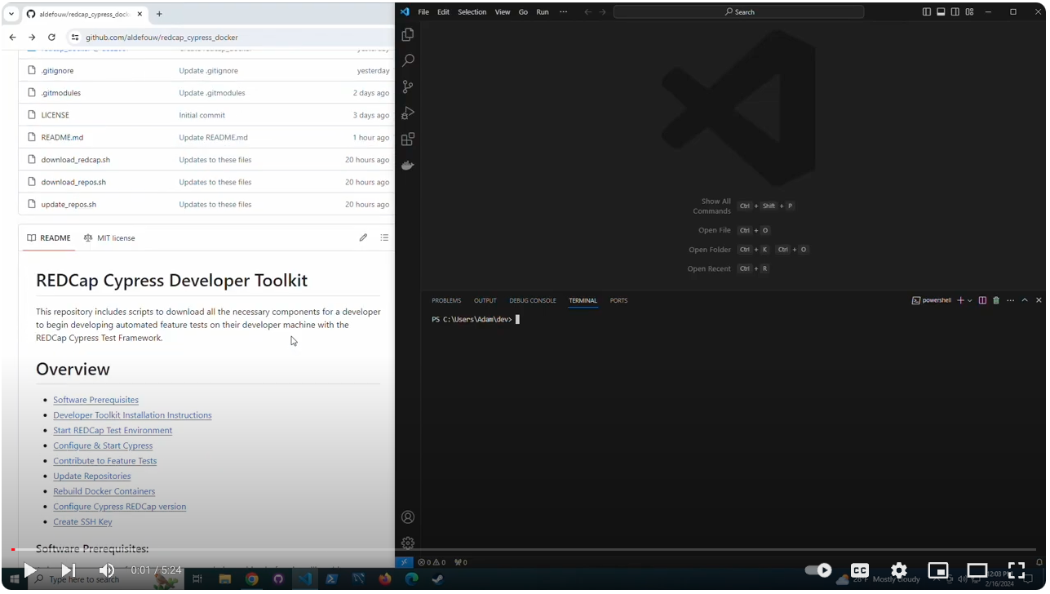1050x594 pixels.
Task: Open the README outline list icon
Action: [384, 237]
